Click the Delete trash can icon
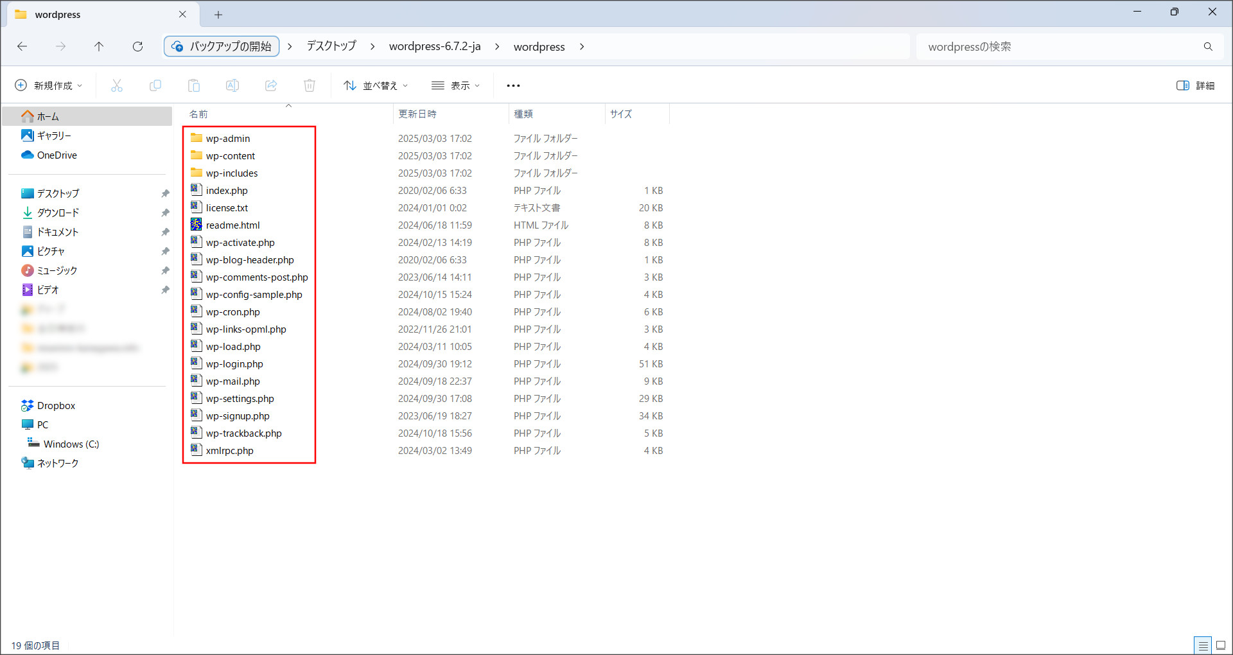Viewport: 1233px width, 655px height. pyautogui.click(x=310, y=85)
